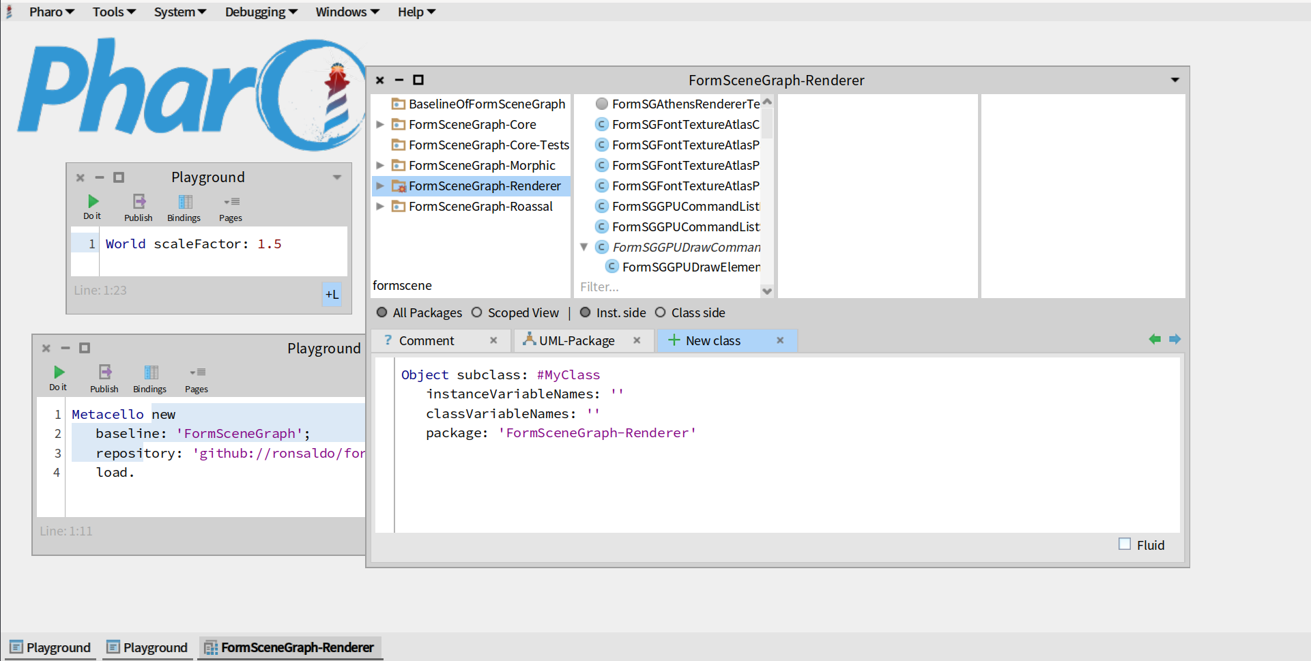Click FormSceneGraph-Renderer taskbar button
Screen dimensions: 1311x661
point(289,647)
